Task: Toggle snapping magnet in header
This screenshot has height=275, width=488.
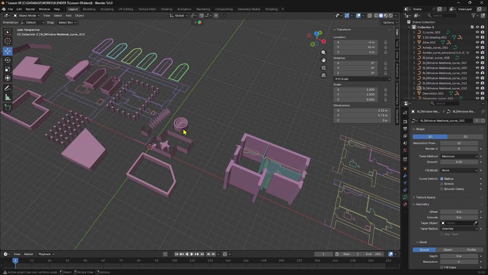Action: [x=202, y=16]
